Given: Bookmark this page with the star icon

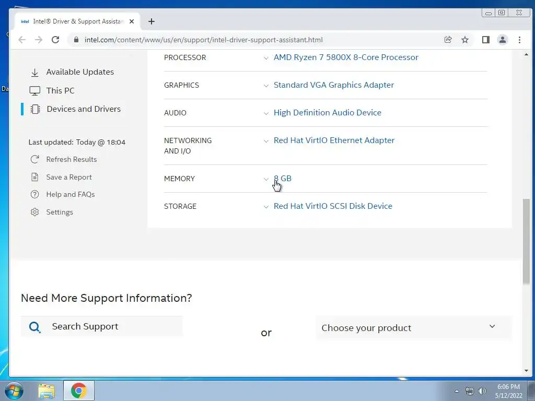Looking at the screenshot, I should (x=464, y=40).
